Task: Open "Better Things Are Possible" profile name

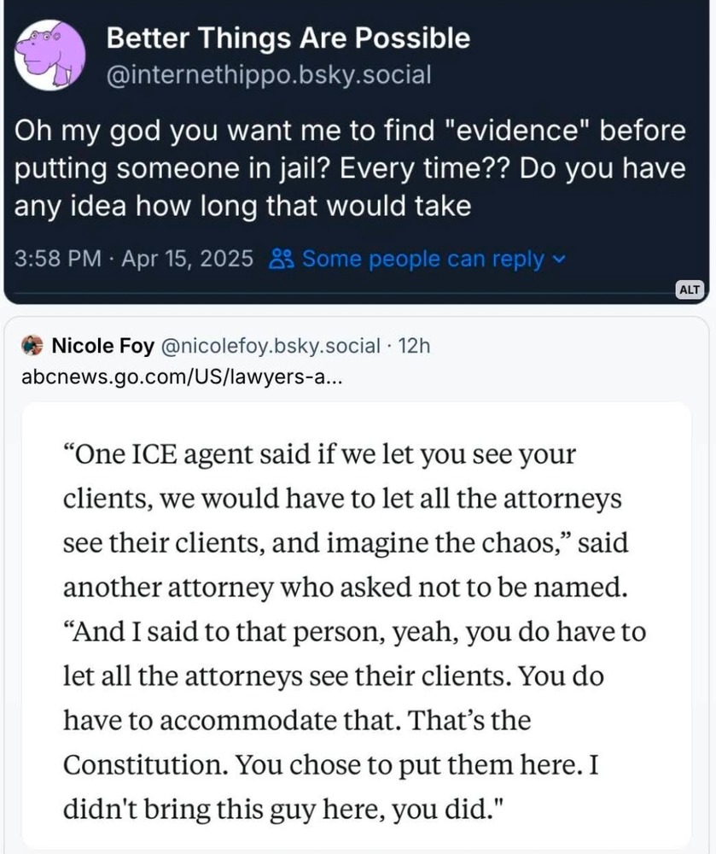Action: point(288,38)
